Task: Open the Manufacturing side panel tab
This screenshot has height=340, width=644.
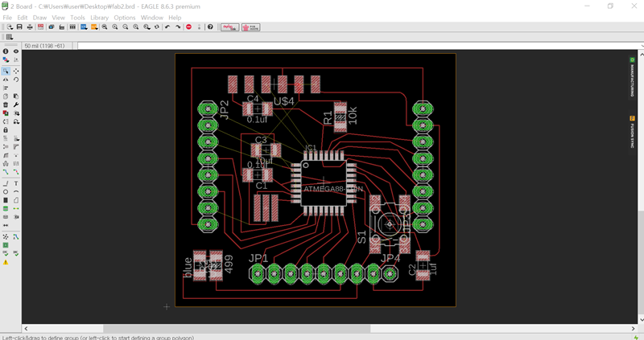Action: click(x=632, y=77)
